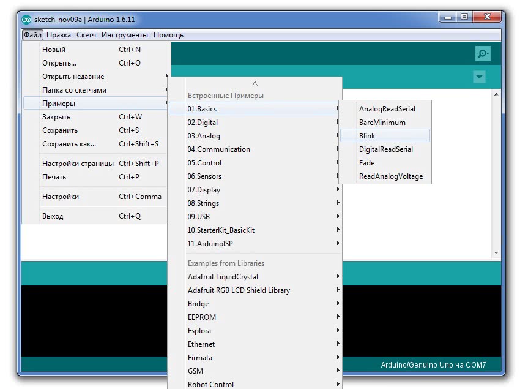Click Выход to quit Arduino
This screenshot has width=528, height=389.
point(53,216)
